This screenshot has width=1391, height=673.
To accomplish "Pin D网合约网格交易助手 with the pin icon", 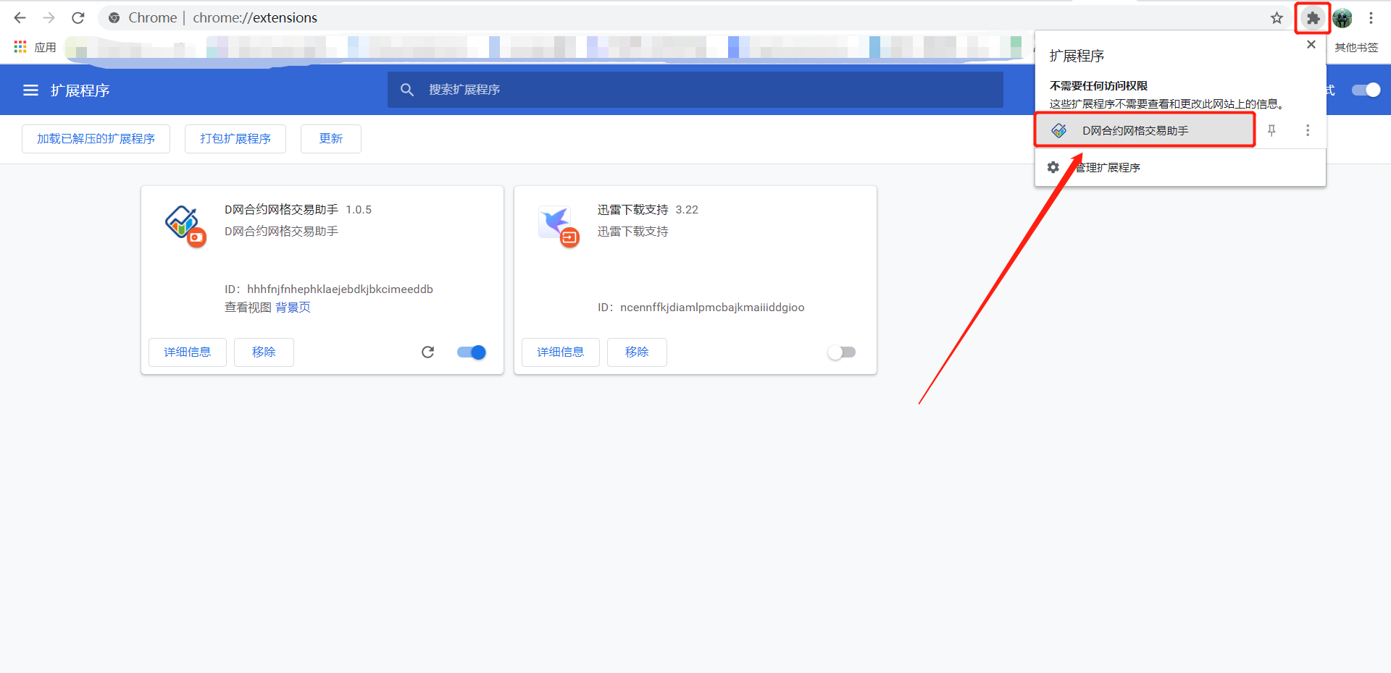I will pos(1271,130).
